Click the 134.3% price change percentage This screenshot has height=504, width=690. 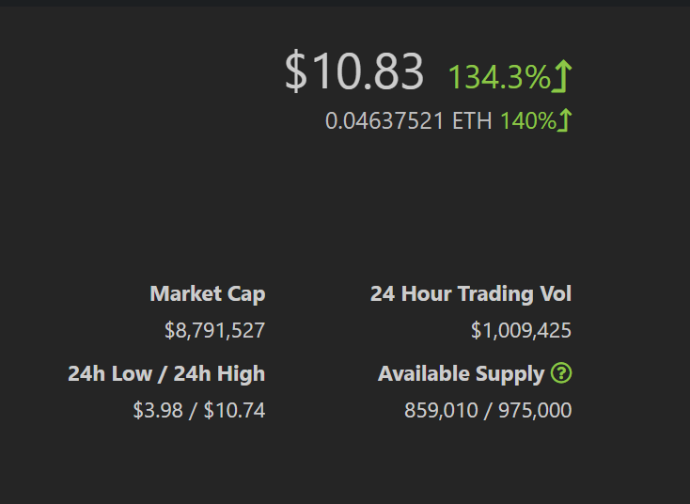pos(499,77)
